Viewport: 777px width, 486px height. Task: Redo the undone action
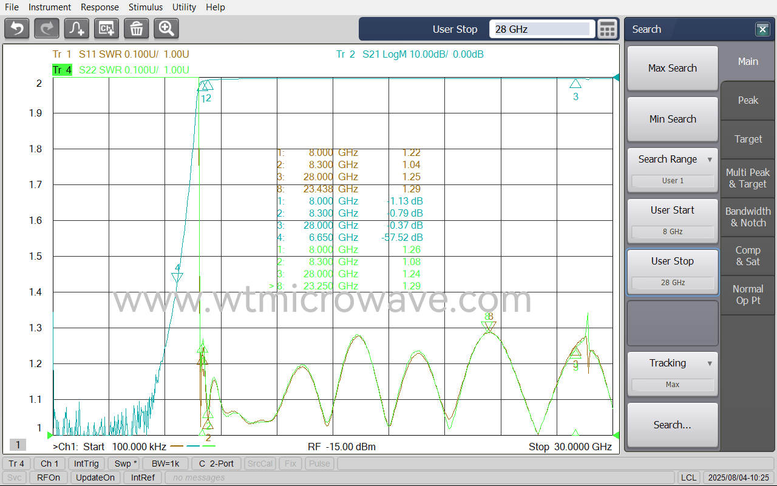47,28
